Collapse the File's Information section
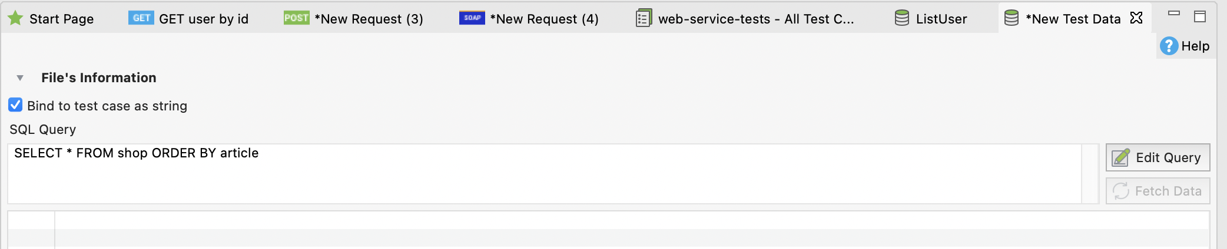Image resolution: width=1227 pixels, height=249 pixels. point(20,78)
